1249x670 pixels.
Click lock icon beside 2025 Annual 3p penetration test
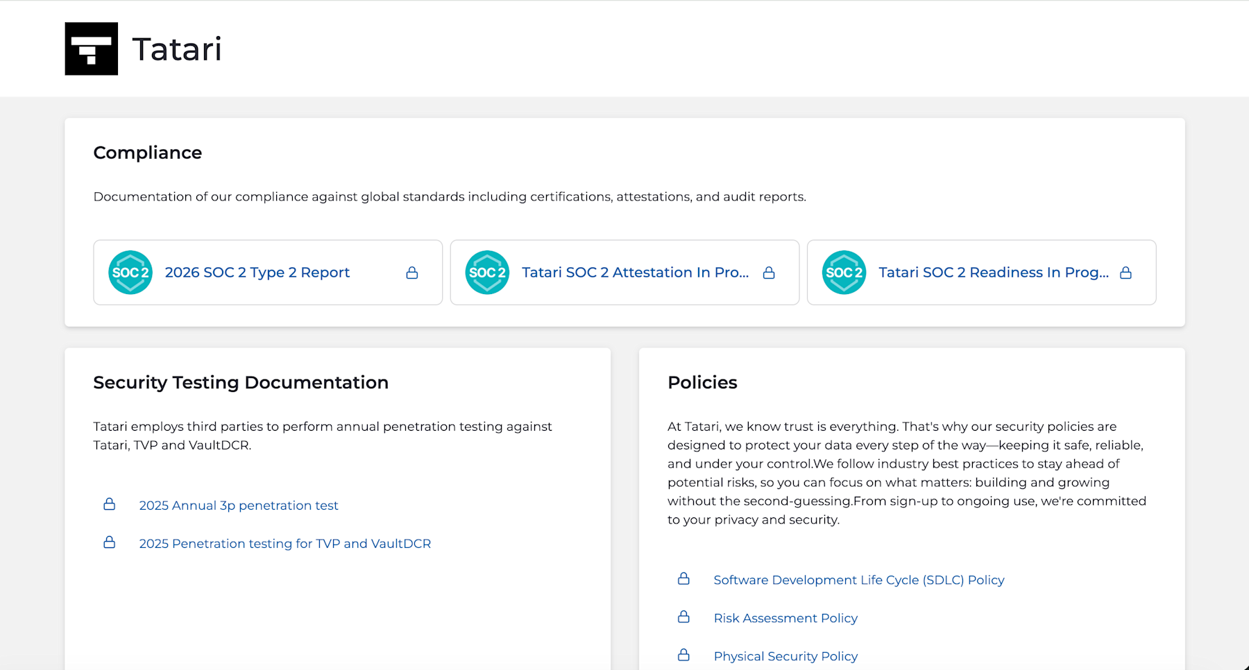110,504
